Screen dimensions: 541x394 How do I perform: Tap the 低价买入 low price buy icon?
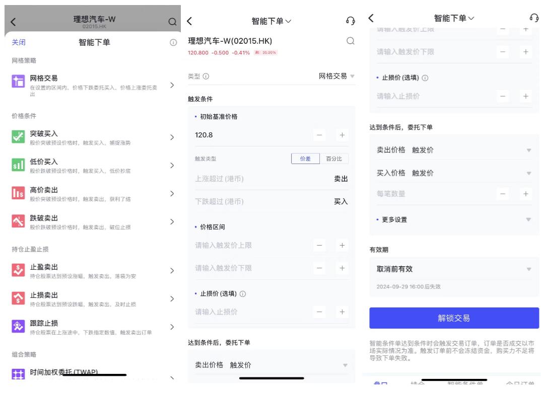click(x=18, y=165)
